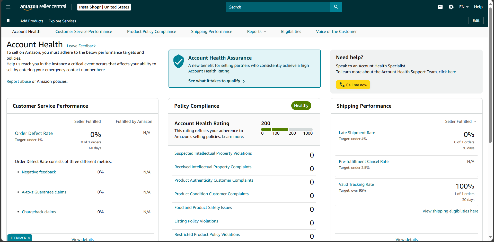The image size is (494, 242).
Task: Click the '100%' Valid Tracking Rate value
Action: coord(465,186)
